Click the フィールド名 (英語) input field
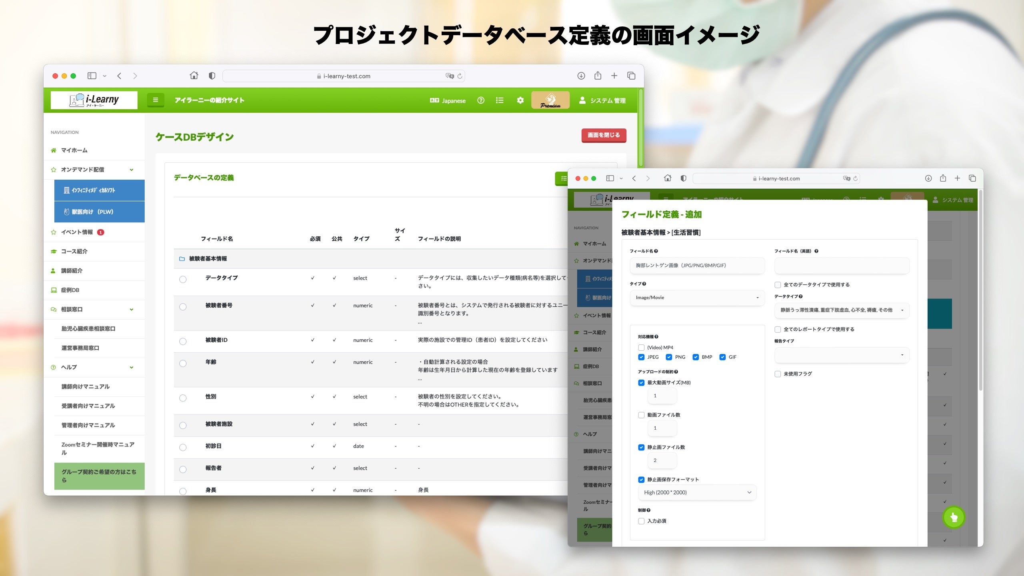The width and height of the screenshot is (1024, 576). coord(842,266)
